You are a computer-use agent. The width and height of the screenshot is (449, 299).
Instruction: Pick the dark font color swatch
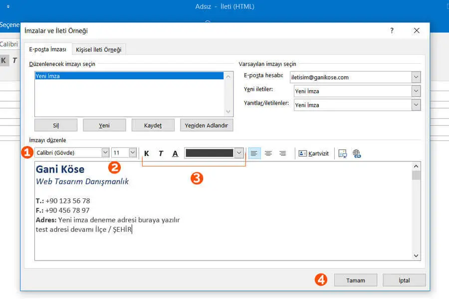click(x=210, y=153)
